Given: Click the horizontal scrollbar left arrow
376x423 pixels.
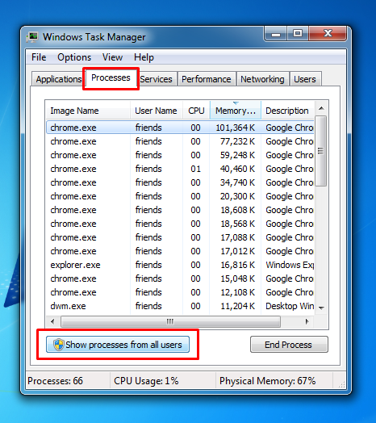Looking at the screenshot, I should pos(53,321).
